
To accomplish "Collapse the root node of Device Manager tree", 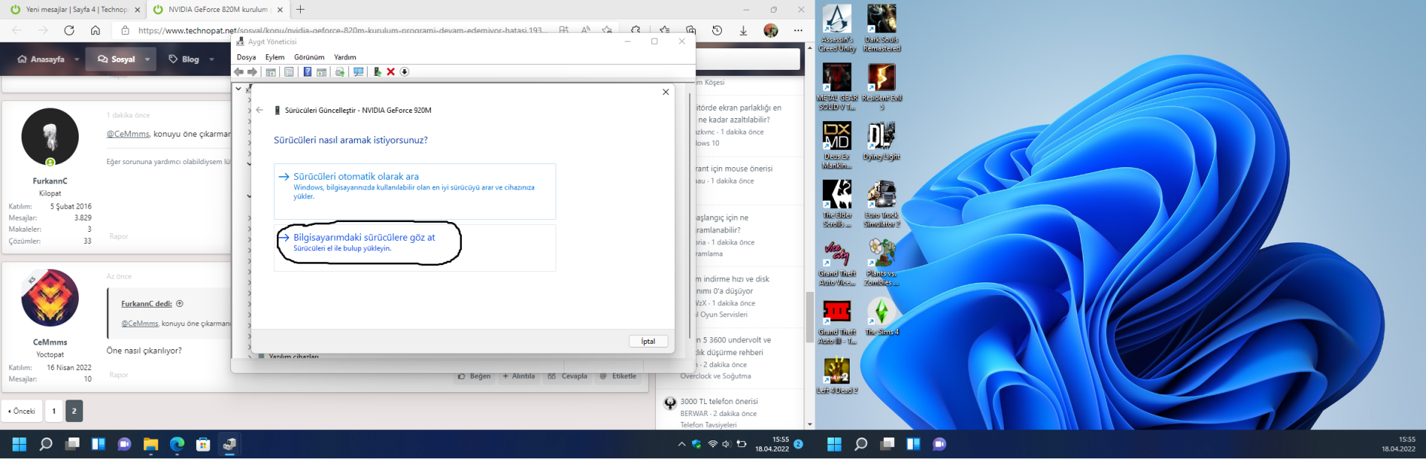I will (x=238, y=88).
